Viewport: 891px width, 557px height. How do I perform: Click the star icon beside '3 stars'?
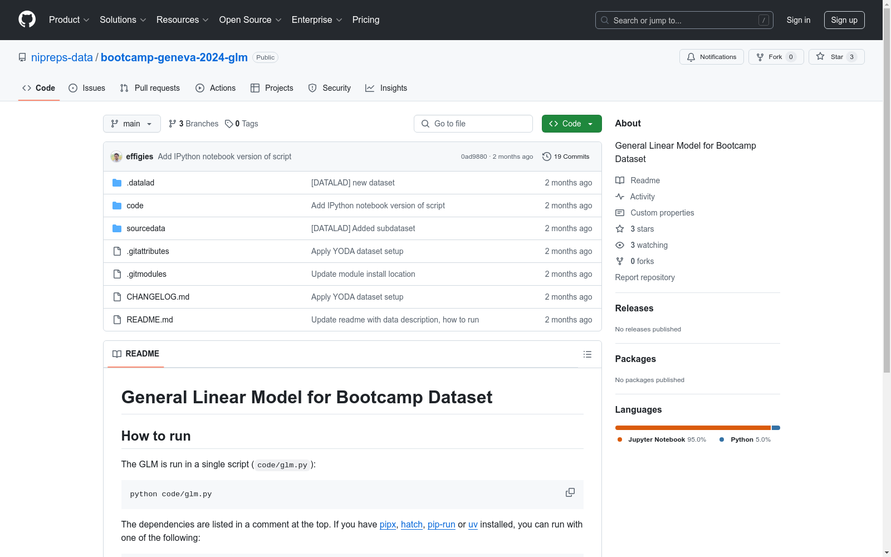coord(620,229)
